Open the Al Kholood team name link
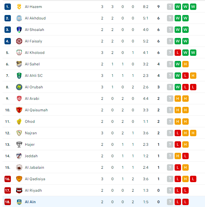The height and width of the screenshot is (207, 205). pyautogui.click(x=35, y=53)
